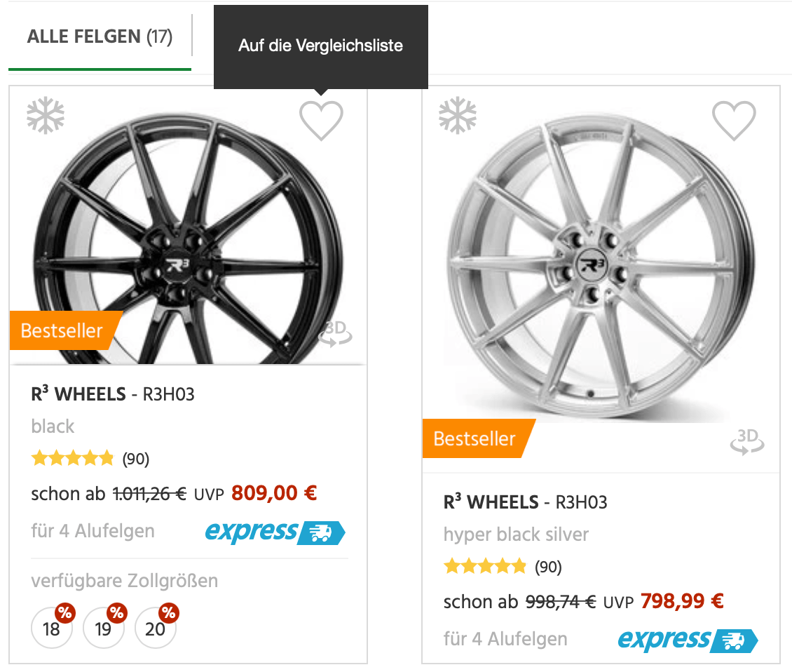Click express delivery icon on silver wheel card
Image resolution: width=792 pixels, height=672 pixels.
(688, 640)
